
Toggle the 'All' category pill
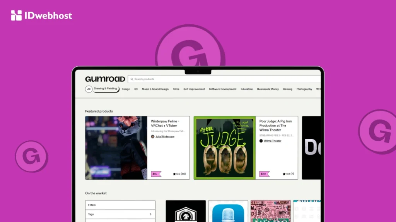[88, 89]
